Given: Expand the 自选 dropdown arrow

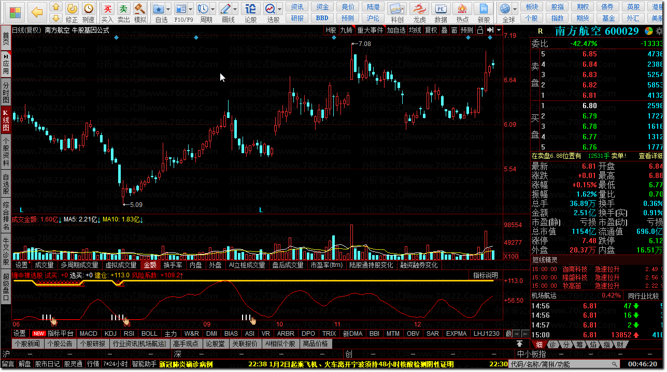Looking at the screenshot, I should pos(169,9).
